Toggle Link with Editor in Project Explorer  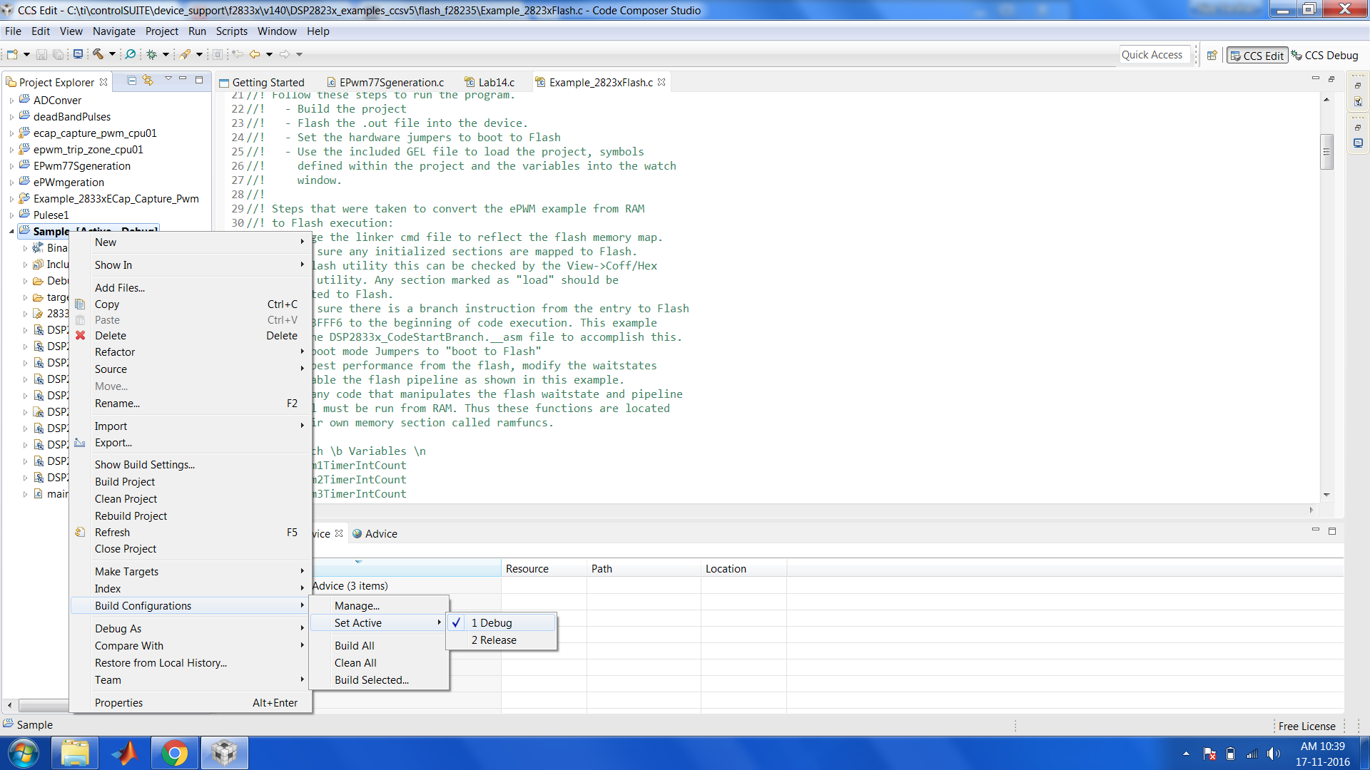click(148, 81)
